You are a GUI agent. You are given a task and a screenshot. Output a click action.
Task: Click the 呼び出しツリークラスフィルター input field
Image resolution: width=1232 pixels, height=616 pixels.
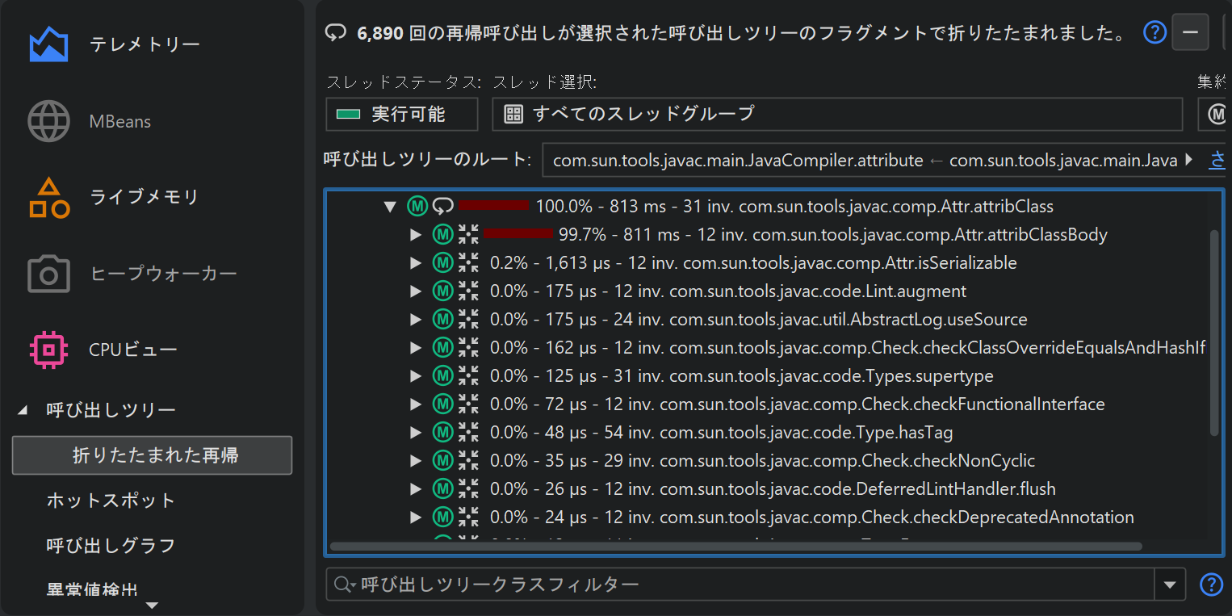coord(751,584)
